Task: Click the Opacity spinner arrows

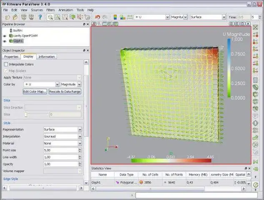Action: [80, 164]
